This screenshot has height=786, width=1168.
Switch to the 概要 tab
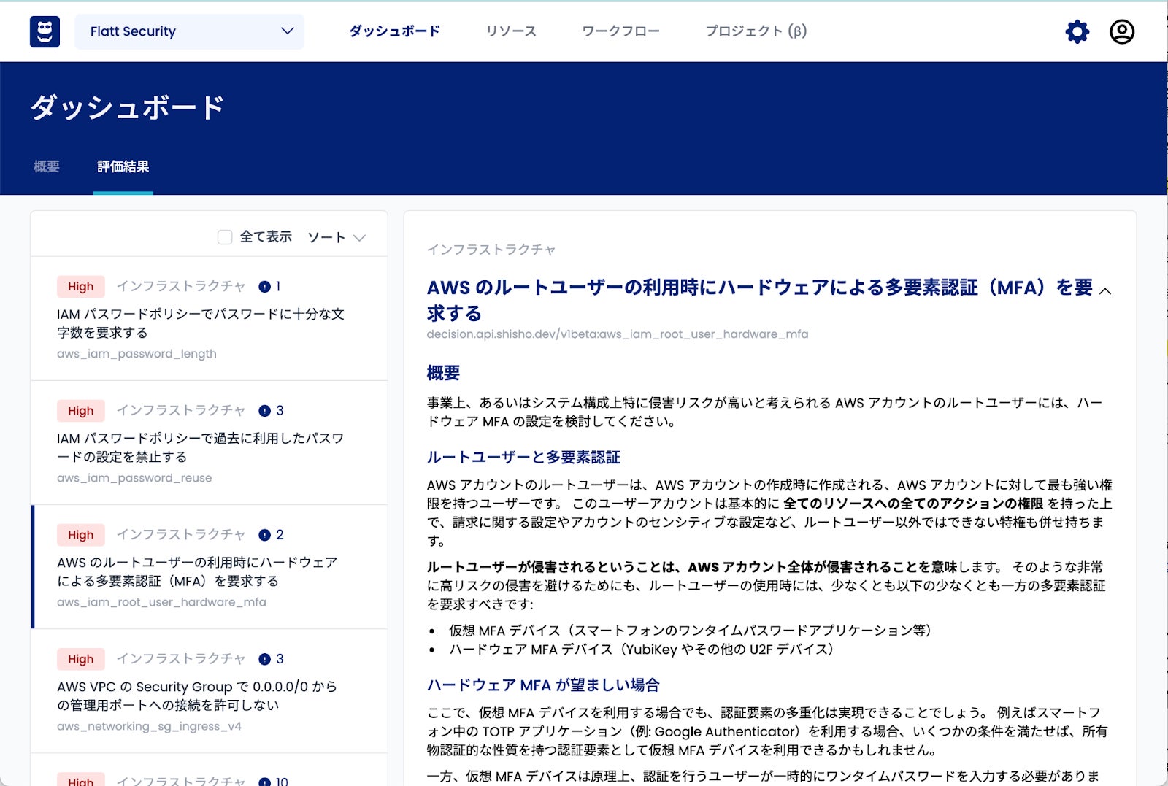[47, 167]
